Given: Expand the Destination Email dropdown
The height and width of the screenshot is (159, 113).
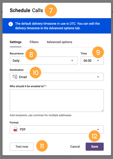Looking at the screenshot, I should [x=57, y=77].
